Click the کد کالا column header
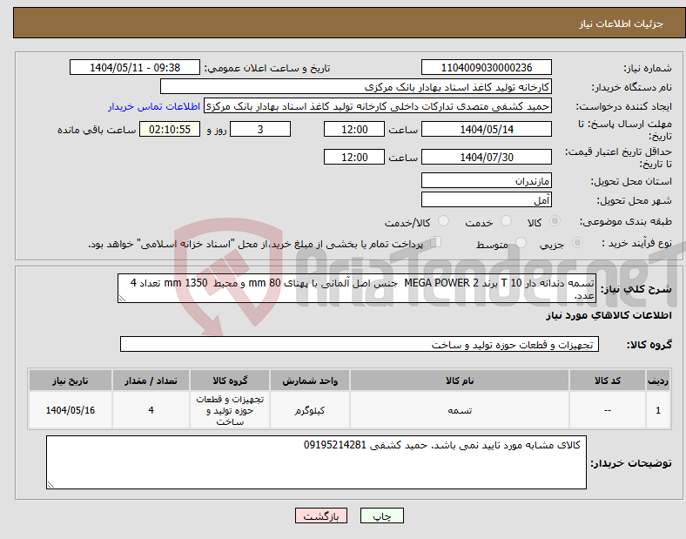 click(x=608, y=381)
